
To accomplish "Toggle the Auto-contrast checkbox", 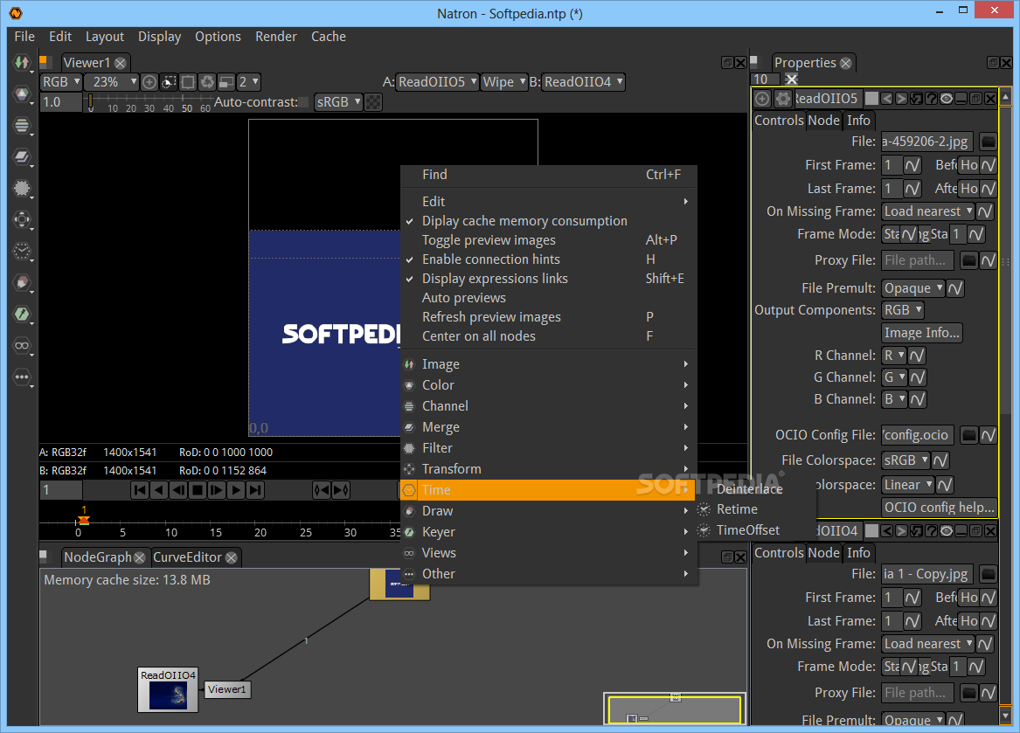I will (304, 102).
